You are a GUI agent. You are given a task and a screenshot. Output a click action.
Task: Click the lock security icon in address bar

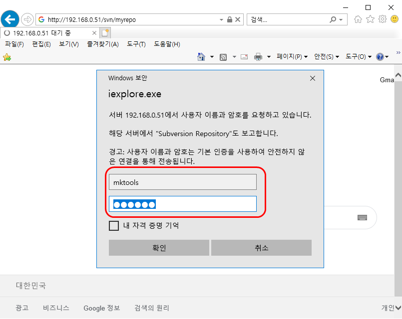pos(230,19)
